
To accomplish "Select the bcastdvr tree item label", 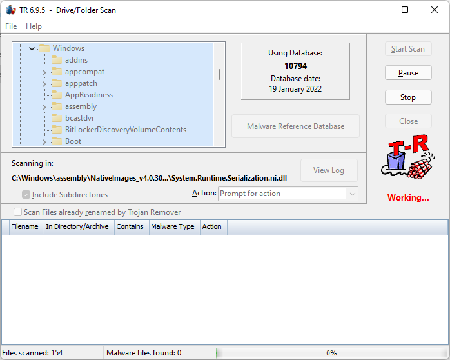I will coord(80,118).
